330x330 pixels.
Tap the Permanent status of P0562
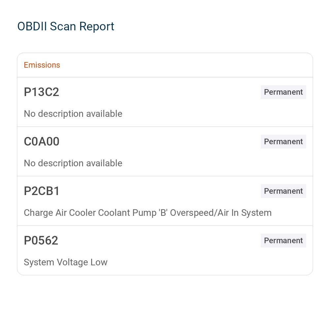tap(283, 241)
